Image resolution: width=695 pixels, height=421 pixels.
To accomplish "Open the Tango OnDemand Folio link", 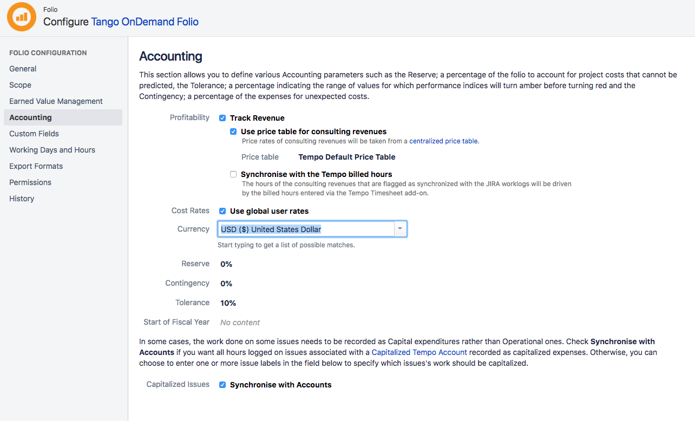I will click(145, 22).
